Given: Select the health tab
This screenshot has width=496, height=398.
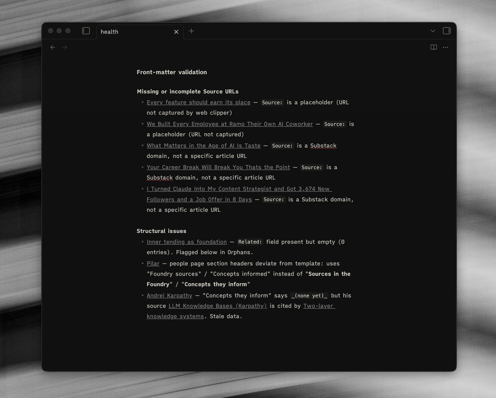Looking at the screenshot, I should 124,32.
